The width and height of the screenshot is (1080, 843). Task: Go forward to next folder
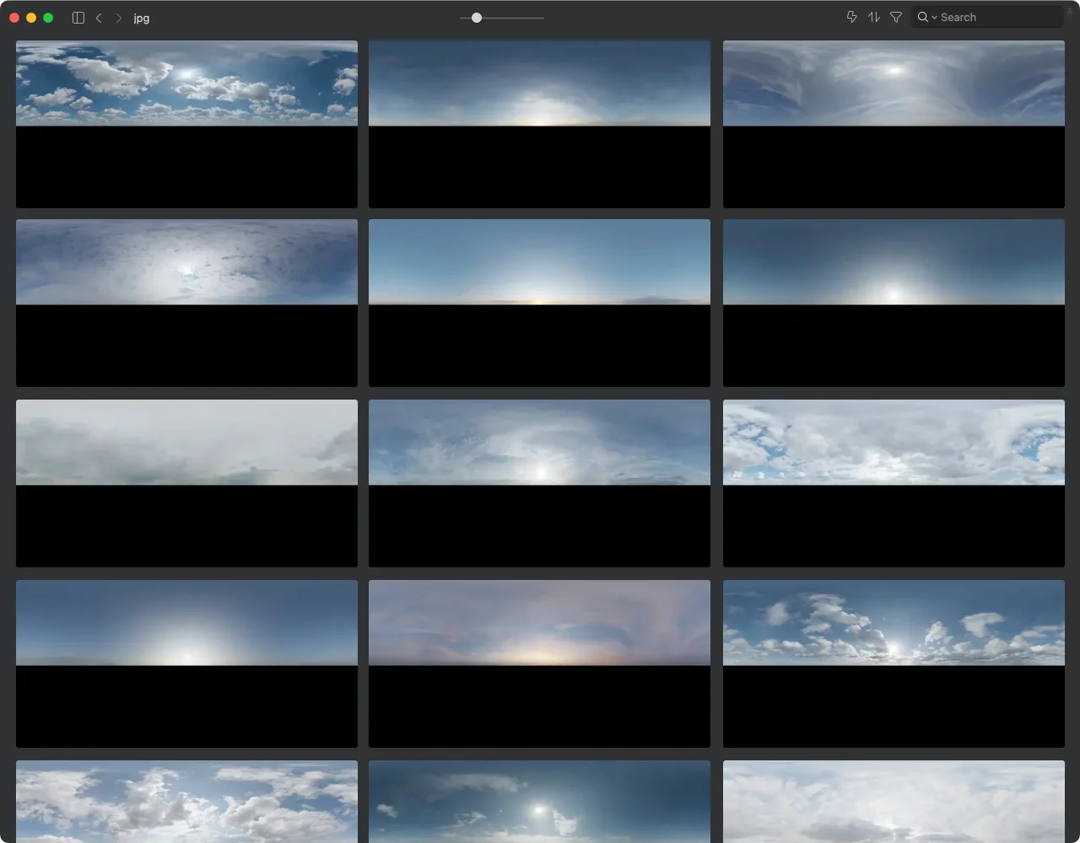pyautogui.click(x=119, y=18)
